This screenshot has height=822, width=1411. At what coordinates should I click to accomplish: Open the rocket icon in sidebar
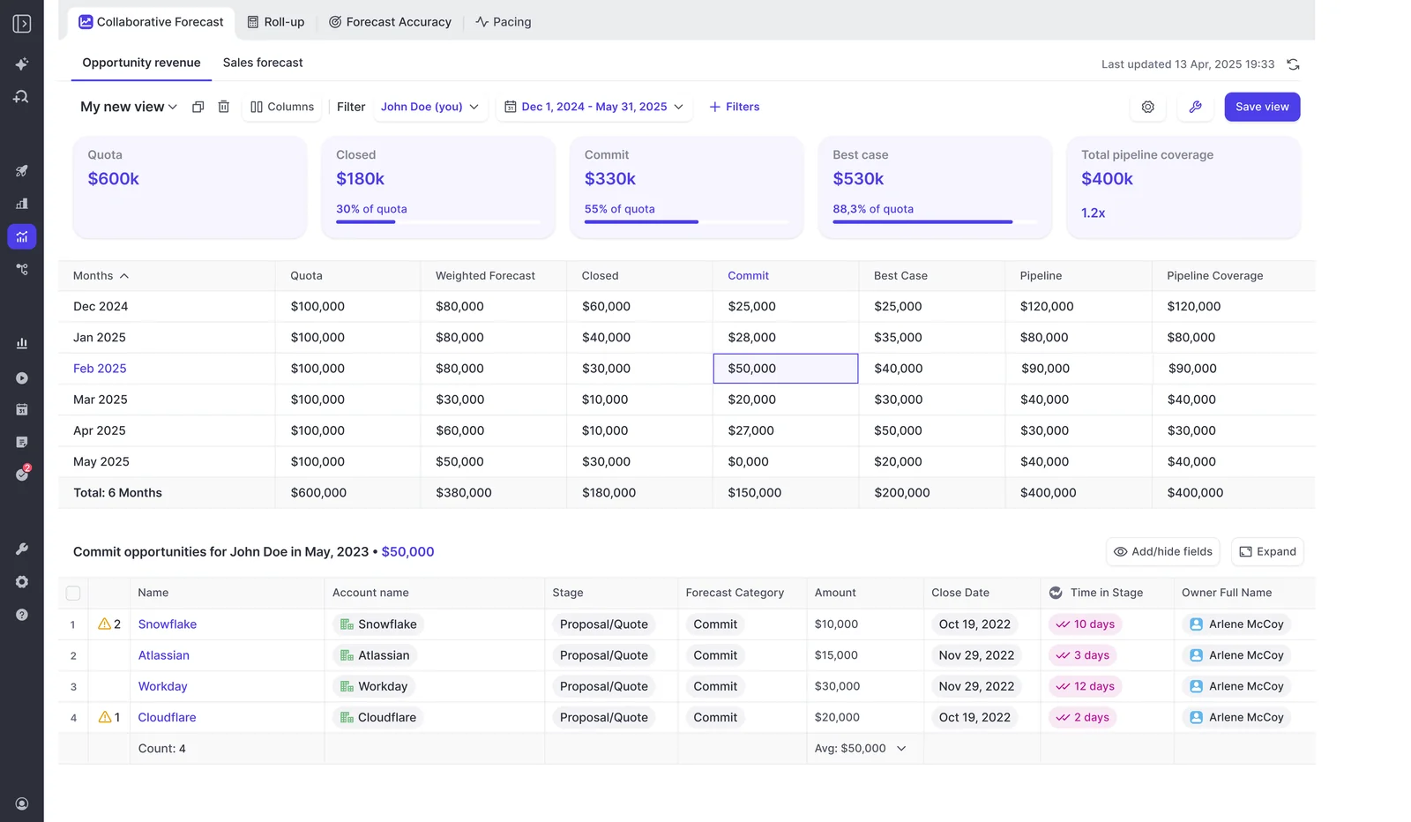22,171
